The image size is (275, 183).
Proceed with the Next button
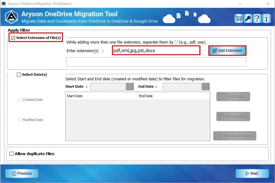(252, 173)
